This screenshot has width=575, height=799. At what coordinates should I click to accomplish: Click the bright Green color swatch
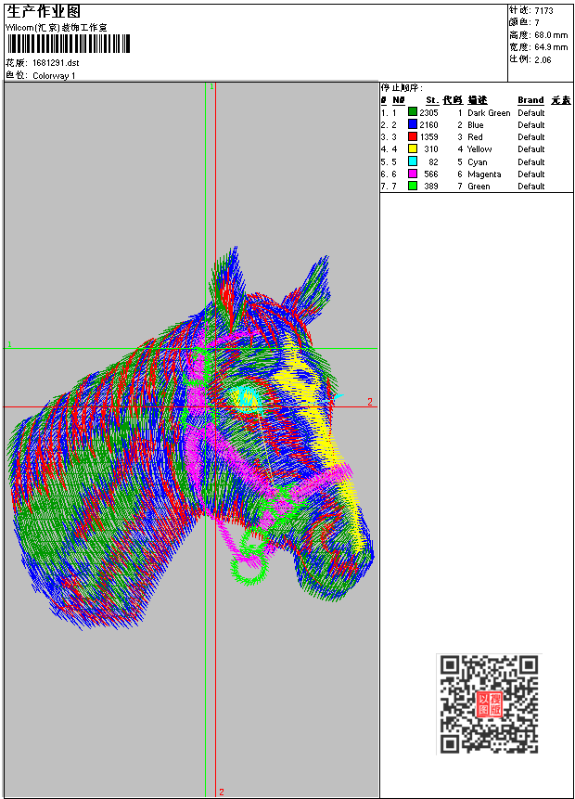413,186
